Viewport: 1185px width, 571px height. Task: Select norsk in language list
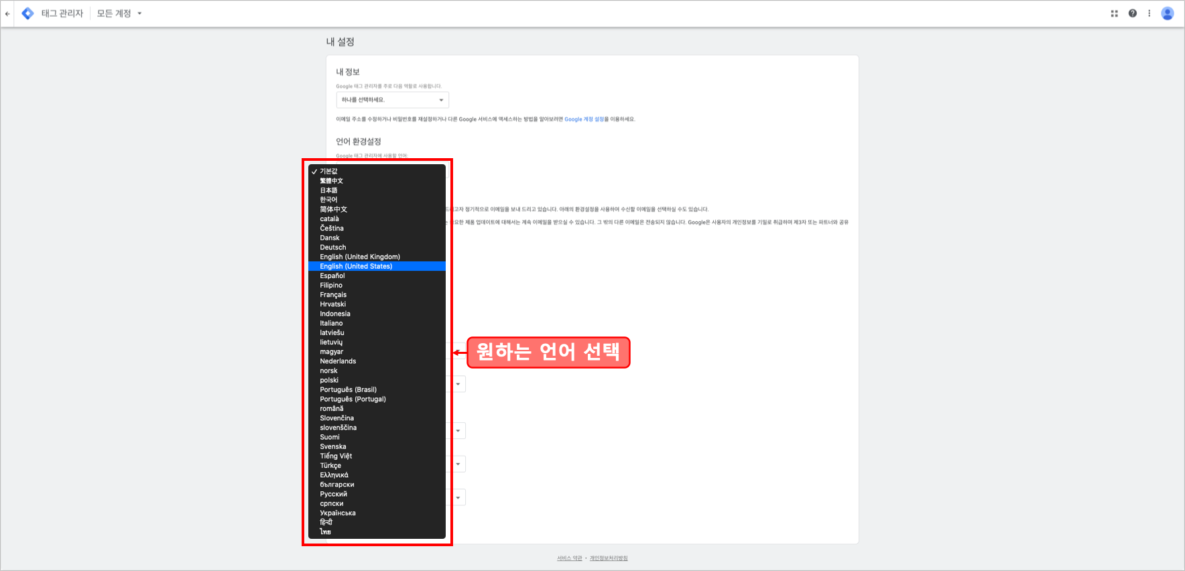pyautogui.click(x=377, y=371)
